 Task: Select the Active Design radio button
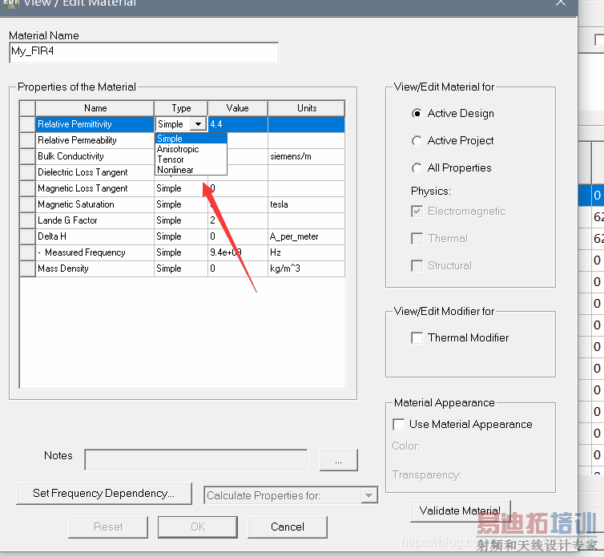point(417,114)
